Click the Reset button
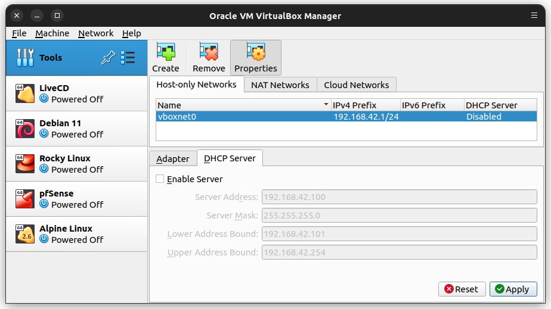 point(462,289)
